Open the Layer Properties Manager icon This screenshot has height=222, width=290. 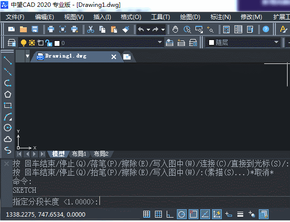coord(12,43)
